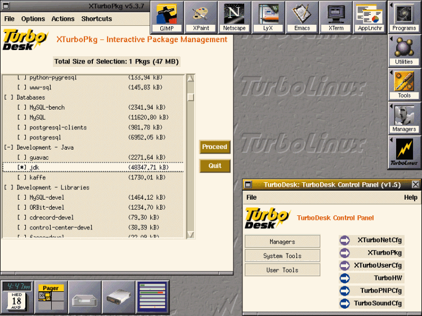The height and width of the screenshot is (316, 422).
Task: Click the arrow icon beside XTurboNetCfg
Action: (344, 240)
